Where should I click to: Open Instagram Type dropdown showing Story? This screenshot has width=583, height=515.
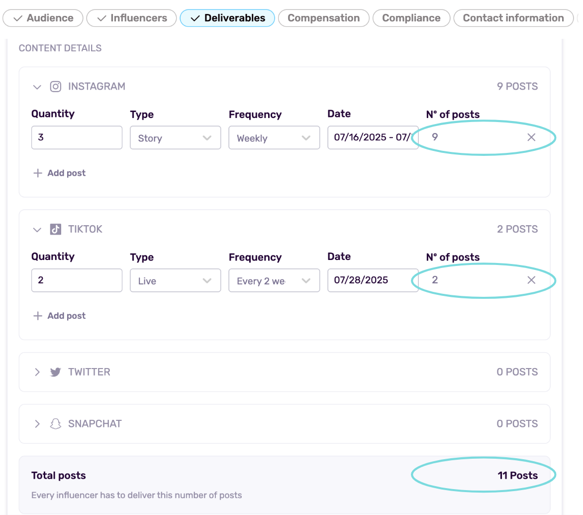tap(176, 138)
